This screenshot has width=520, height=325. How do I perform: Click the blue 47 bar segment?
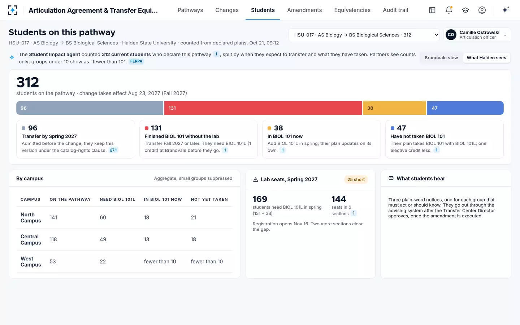click(465, 108)
